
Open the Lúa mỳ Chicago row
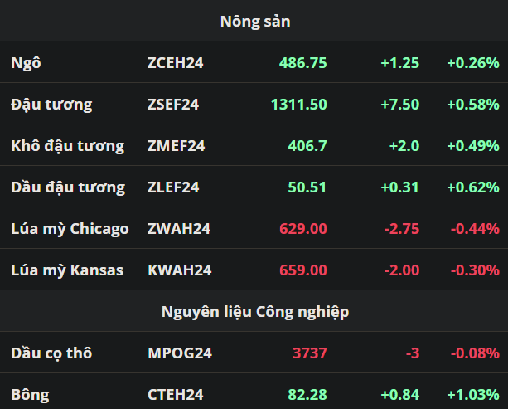pyautogui.click(x=70, y=229)
